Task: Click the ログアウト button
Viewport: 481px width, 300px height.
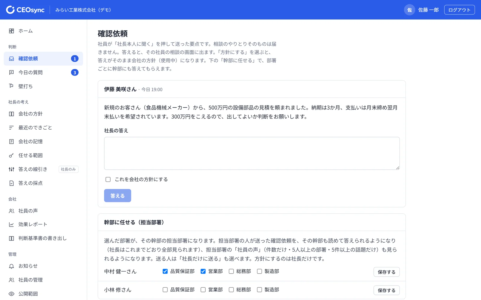Action: [x=459, y=10]
